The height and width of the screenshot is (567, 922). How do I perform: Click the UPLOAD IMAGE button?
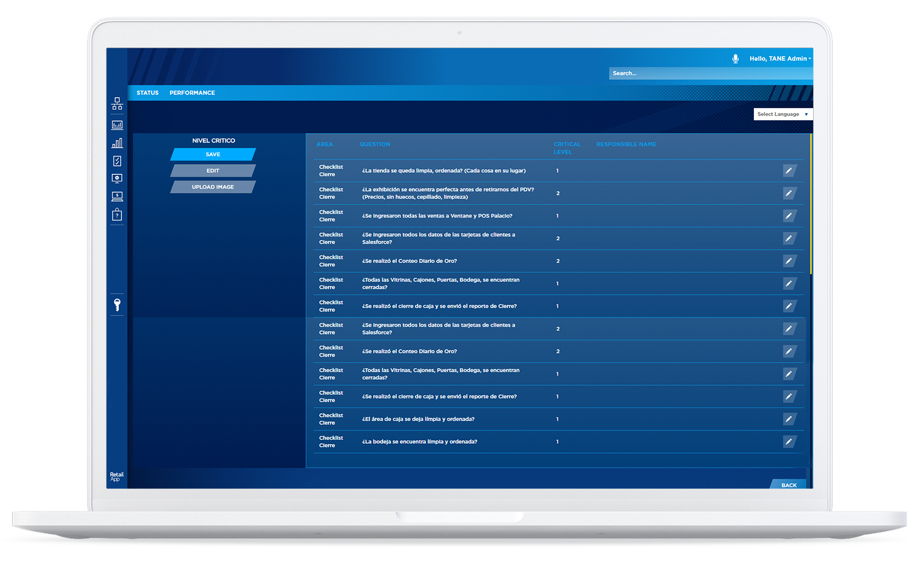point(213,187)
